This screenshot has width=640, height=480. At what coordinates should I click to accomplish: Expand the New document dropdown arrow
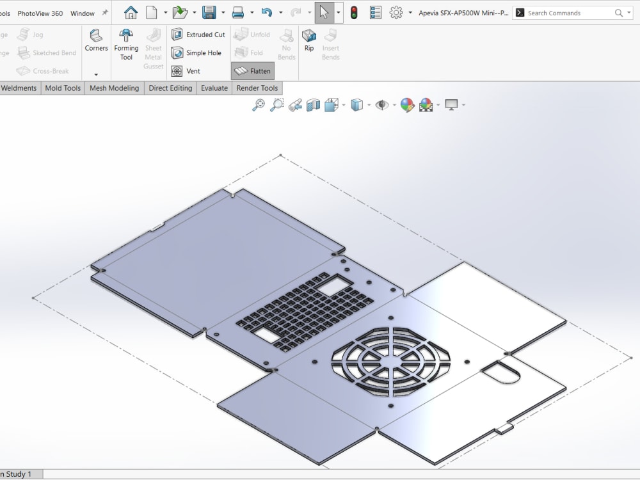(166, 13)
